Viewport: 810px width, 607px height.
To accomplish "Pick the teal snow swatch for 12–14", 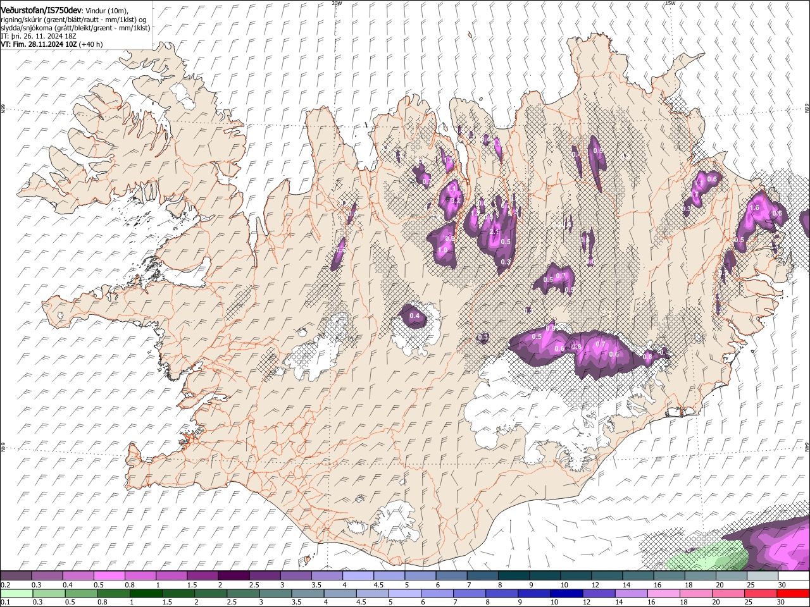I will 607,575.
